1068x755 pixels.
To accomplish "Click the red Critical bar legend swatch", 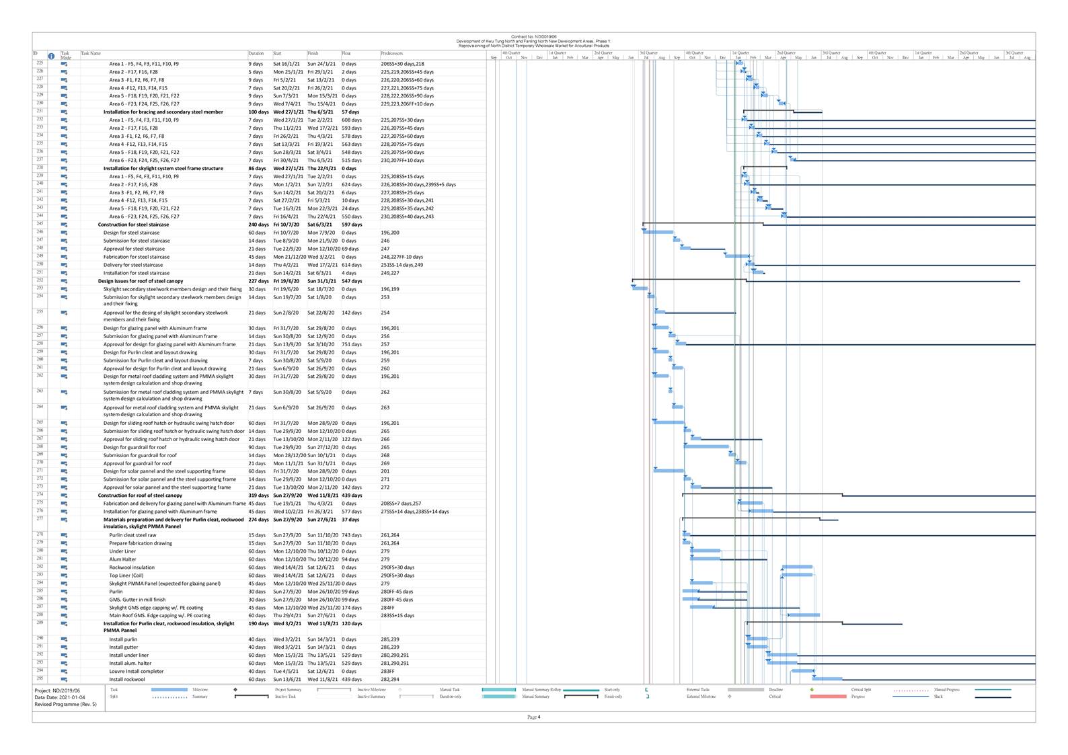I will click(x=828, y=697).
